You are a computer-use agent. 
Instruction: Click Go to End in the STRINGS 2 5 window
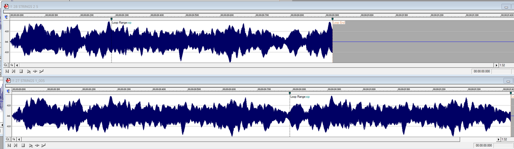coord(14,71)
